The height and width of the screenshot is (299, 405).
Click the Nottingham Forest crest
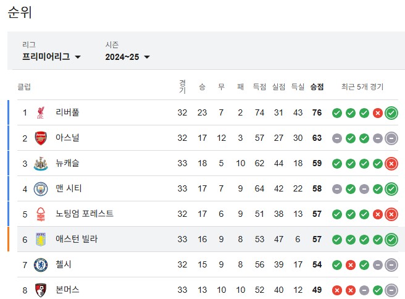[41, 214]
